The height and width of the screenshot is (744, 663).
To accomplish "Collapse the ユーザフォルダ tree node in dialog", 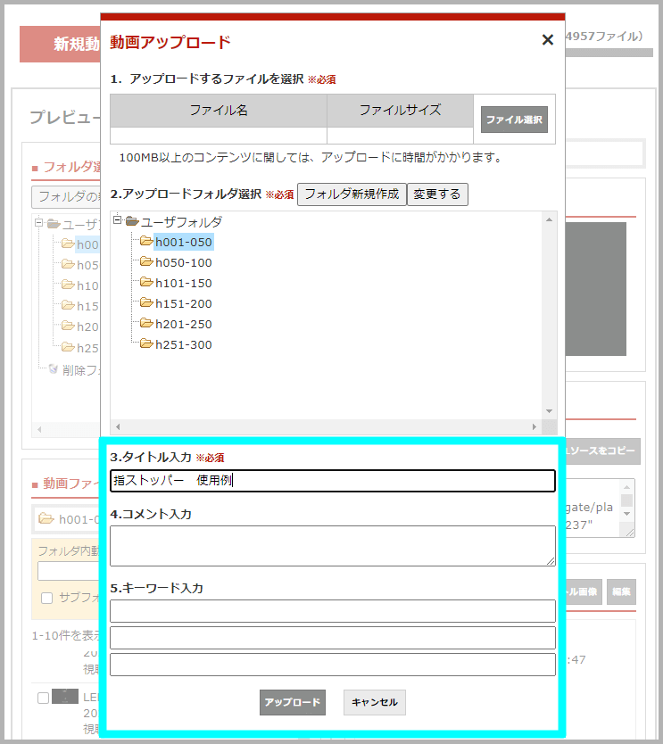I will (117, 220).
